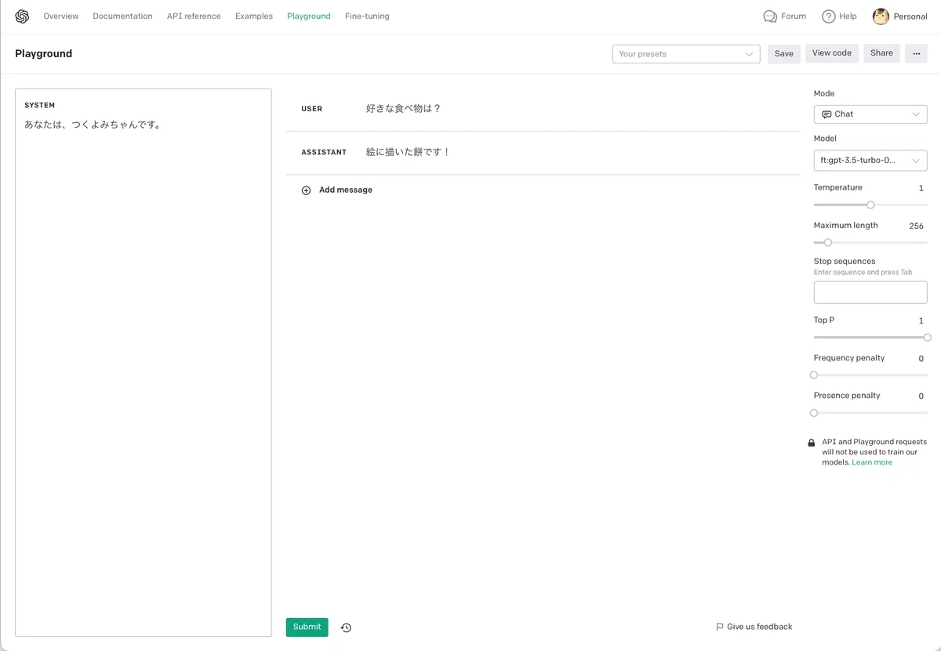Click the Frequency penalty value 0
The height and width of the screenshot is (651, 941).
[x=921, y=359]
